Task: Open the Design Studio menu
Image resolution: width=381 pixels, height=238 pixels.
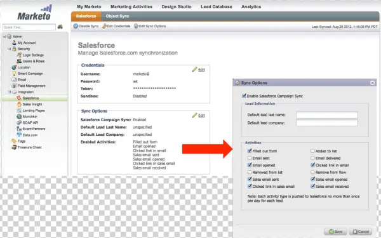Action: click(x=177, y=7)
